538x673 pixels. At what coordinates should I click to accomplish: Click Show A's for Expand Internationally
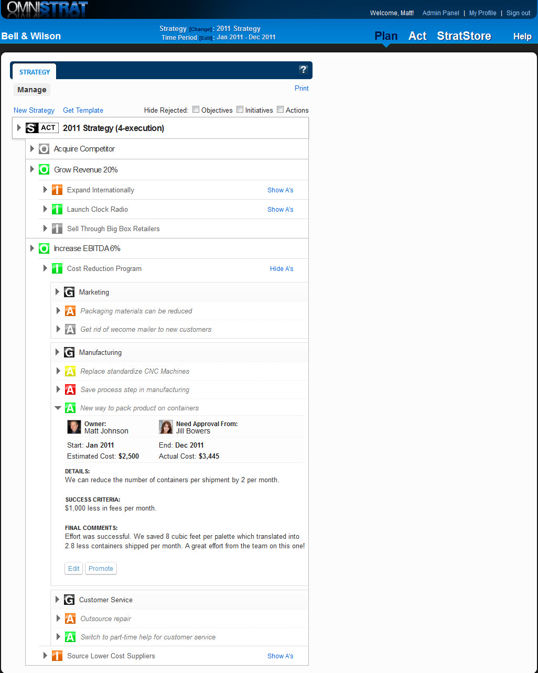click(x=281, y=190)
